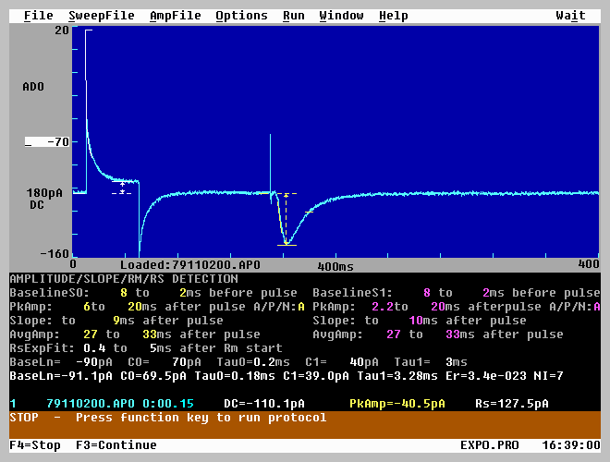Image resolution: width=610 pixels, height=462 pixels.
Task: Click the ADO channel label
Action: pos(33,87)
